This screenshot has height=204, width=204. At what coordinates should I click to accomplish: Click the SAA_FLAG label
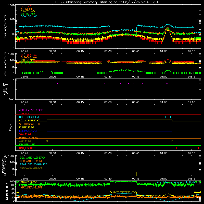tap(25, 134)
